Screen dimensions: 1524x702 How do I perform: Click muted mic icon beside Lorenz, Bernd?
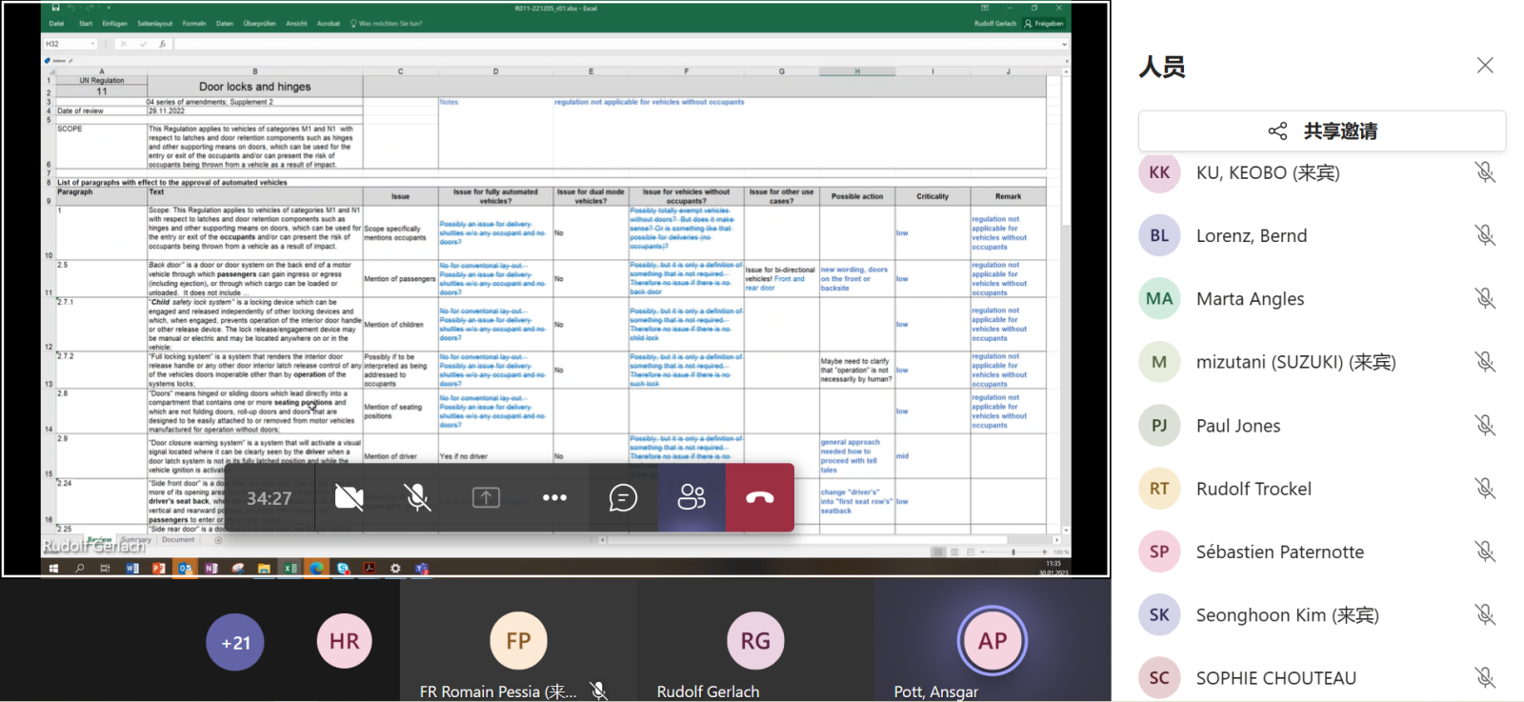click(x=1484, y=235)
